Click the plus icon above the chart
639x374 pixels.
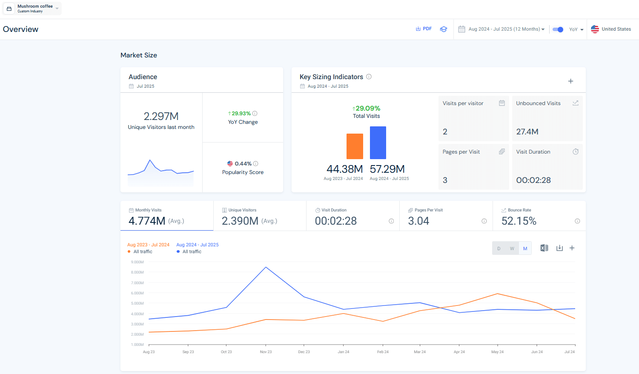(572, 248)
